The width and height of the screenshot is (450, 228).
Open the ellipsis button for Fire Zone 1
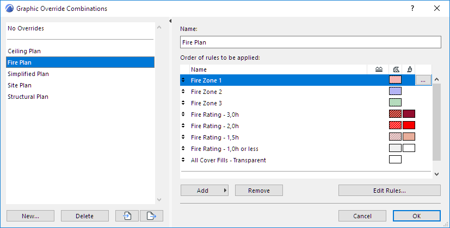[423, 80]
